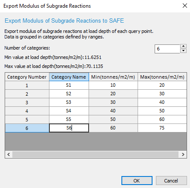Select the Max value cell showing 75
Screen dimensions: 190x188
[162, 128]
